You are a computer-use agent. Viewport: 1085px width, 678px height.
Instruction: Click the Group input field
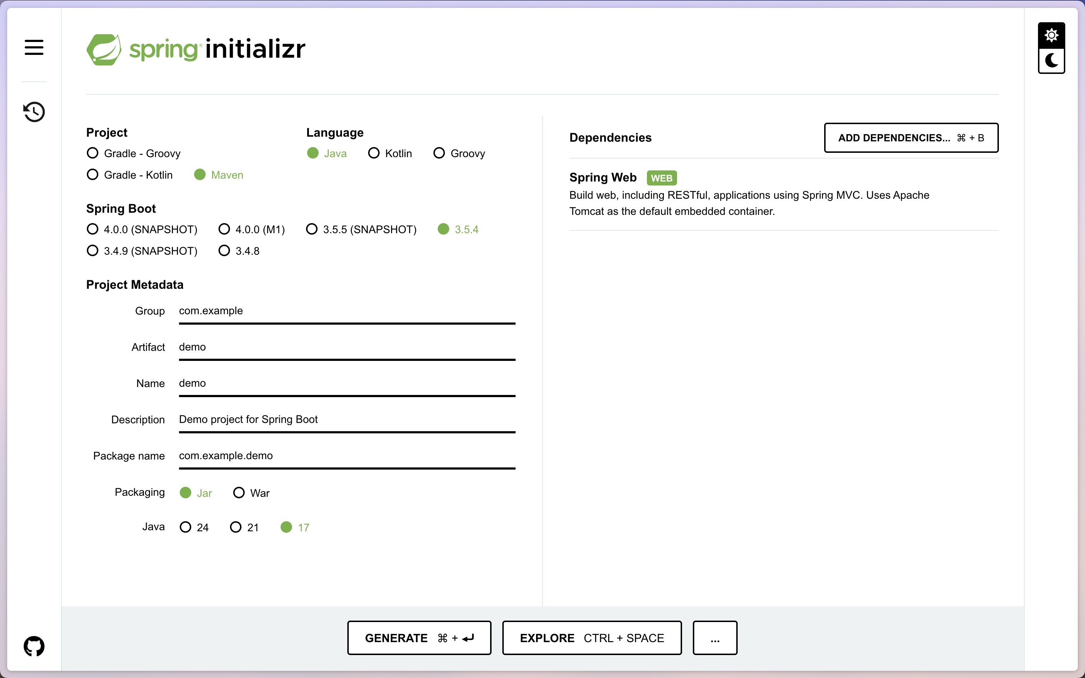[347, 311]
